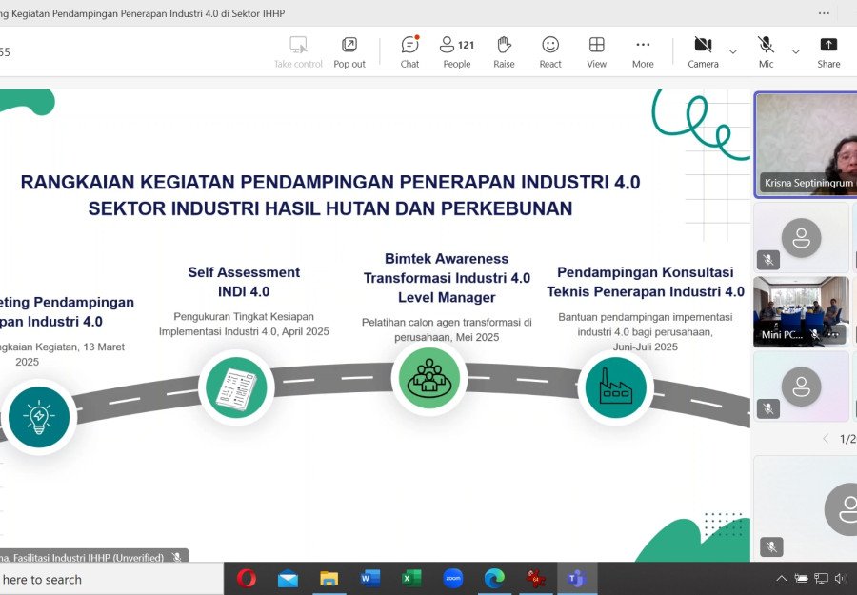Screen dimensions: 857x595
Task: Open the Mail app from the taskbar
Action: [x=288, y=579]
